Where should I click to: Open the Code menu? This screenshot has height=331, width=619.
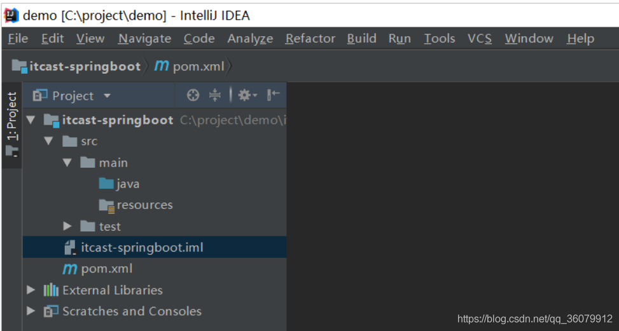(x=199, y=38)
